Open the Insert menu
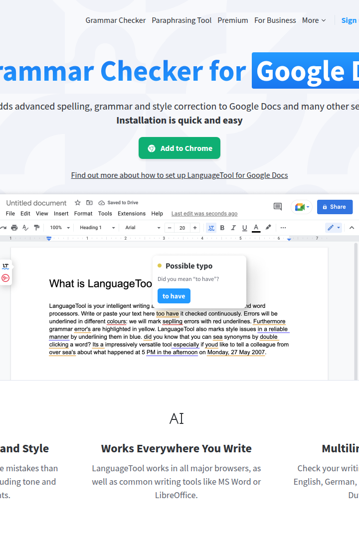Image resolution: width=359 pixels, height=538 pixels. 61,213
